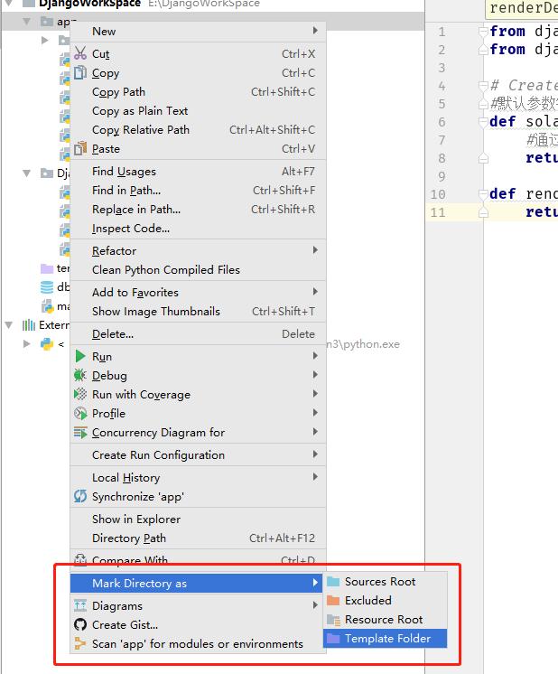This screenshot has width=558, height=674.
Task: Click the app folder icon in project tree
Action: pyautogui.click(x=47, y=22)
